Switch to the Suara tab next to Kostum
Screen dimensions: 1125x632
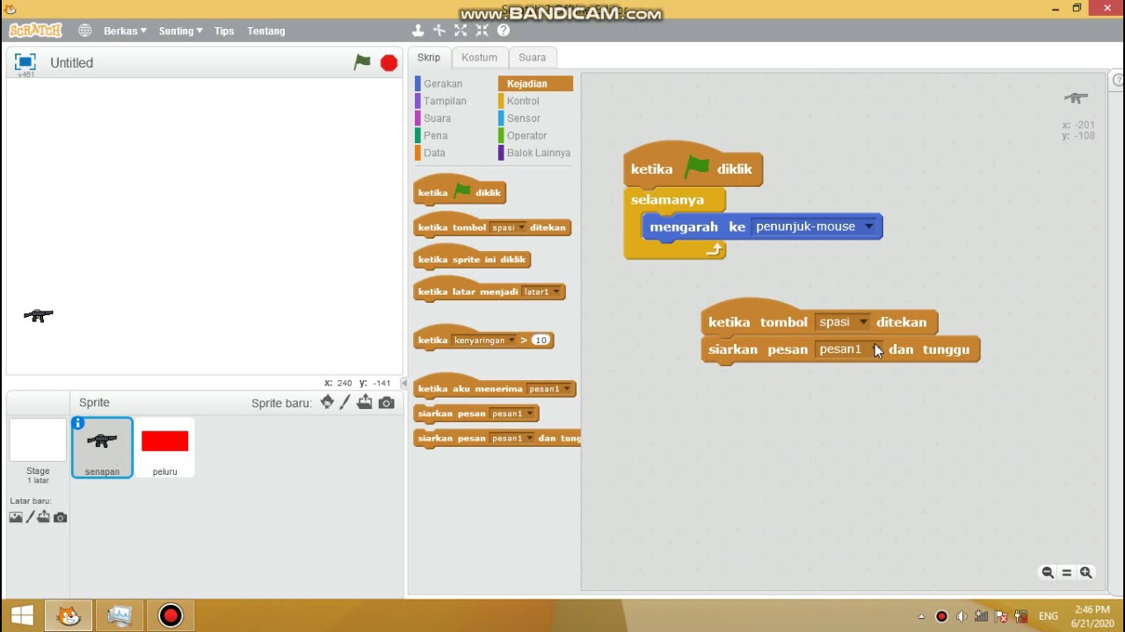[x=532, y=57]
